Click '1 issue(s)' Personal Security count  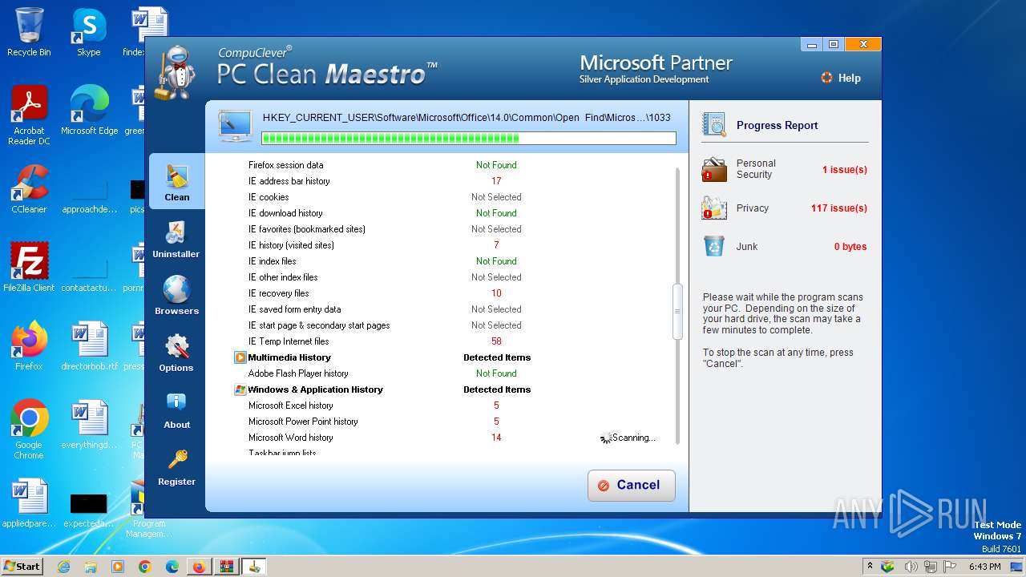click(x=844, y=169)
